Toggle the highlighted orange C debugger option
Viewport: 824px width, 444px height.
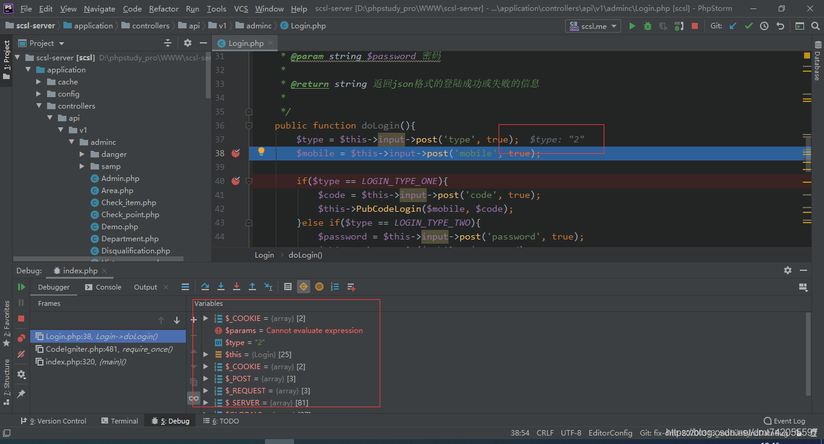(x=304, y=287)
